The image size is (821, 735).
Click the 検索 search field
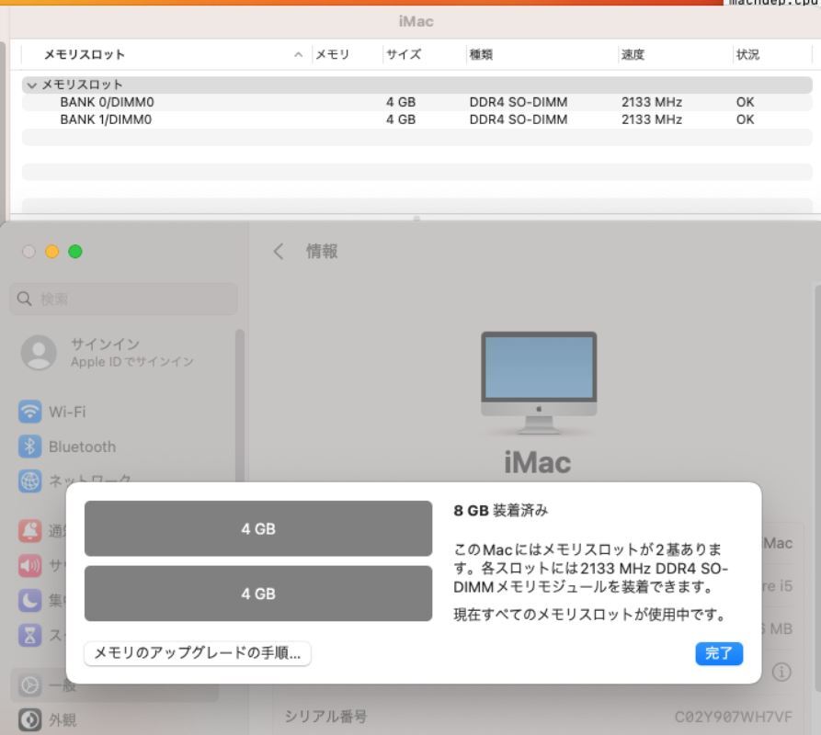pyautogui.click(x=124, y=298)
